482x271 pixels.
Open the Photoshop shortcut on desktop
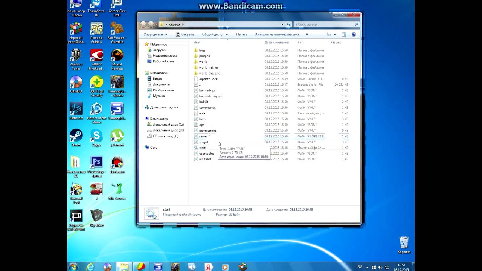click(96, 167)
